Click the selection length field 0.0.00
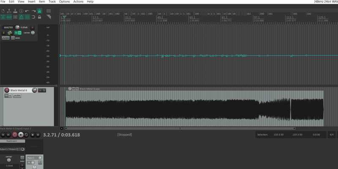 (316, 135)
